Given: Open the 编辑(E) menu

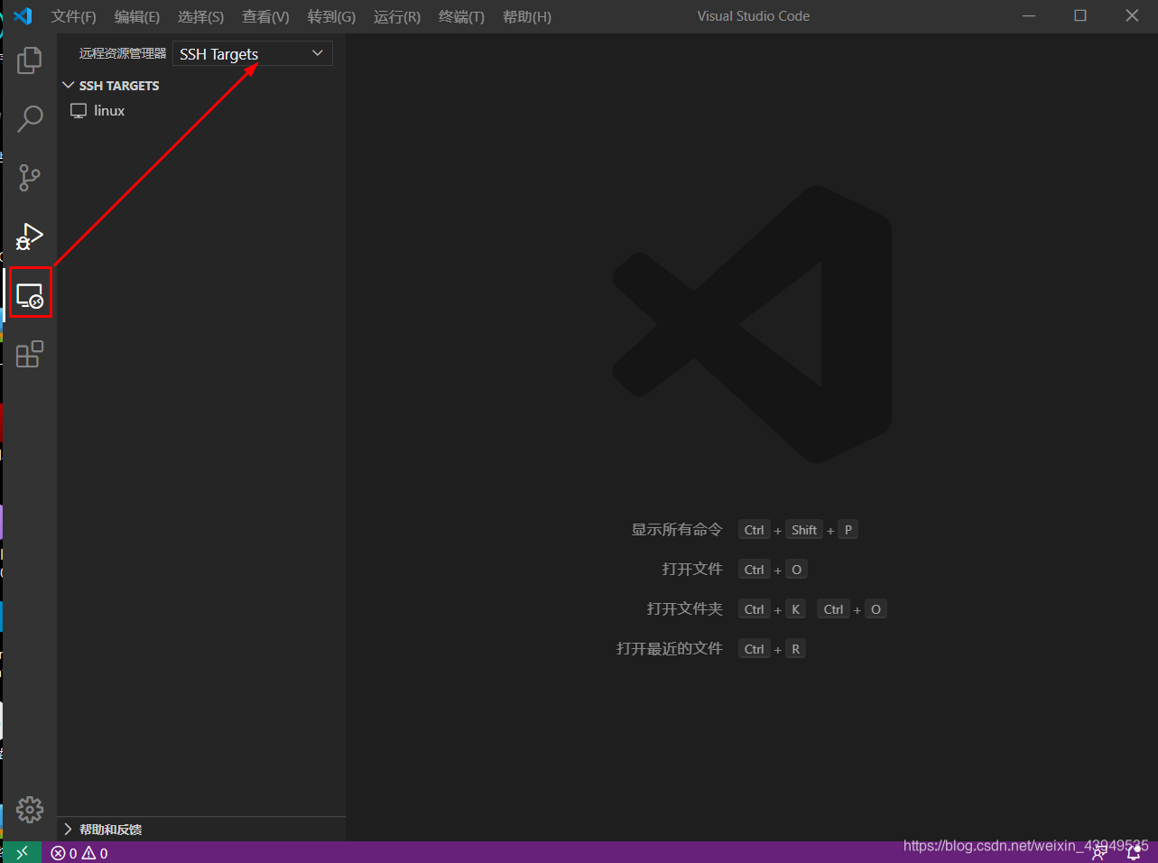Looking at the screenshot, I should 137,16.
